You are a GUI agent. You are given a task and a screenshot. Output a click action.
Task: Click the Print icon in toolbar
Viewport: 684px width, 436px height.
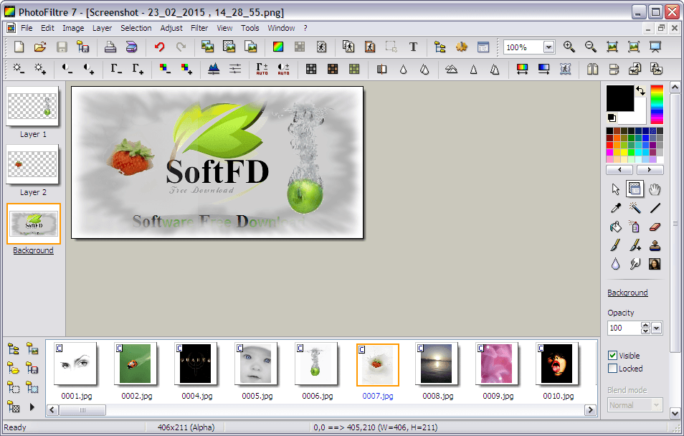110,47
